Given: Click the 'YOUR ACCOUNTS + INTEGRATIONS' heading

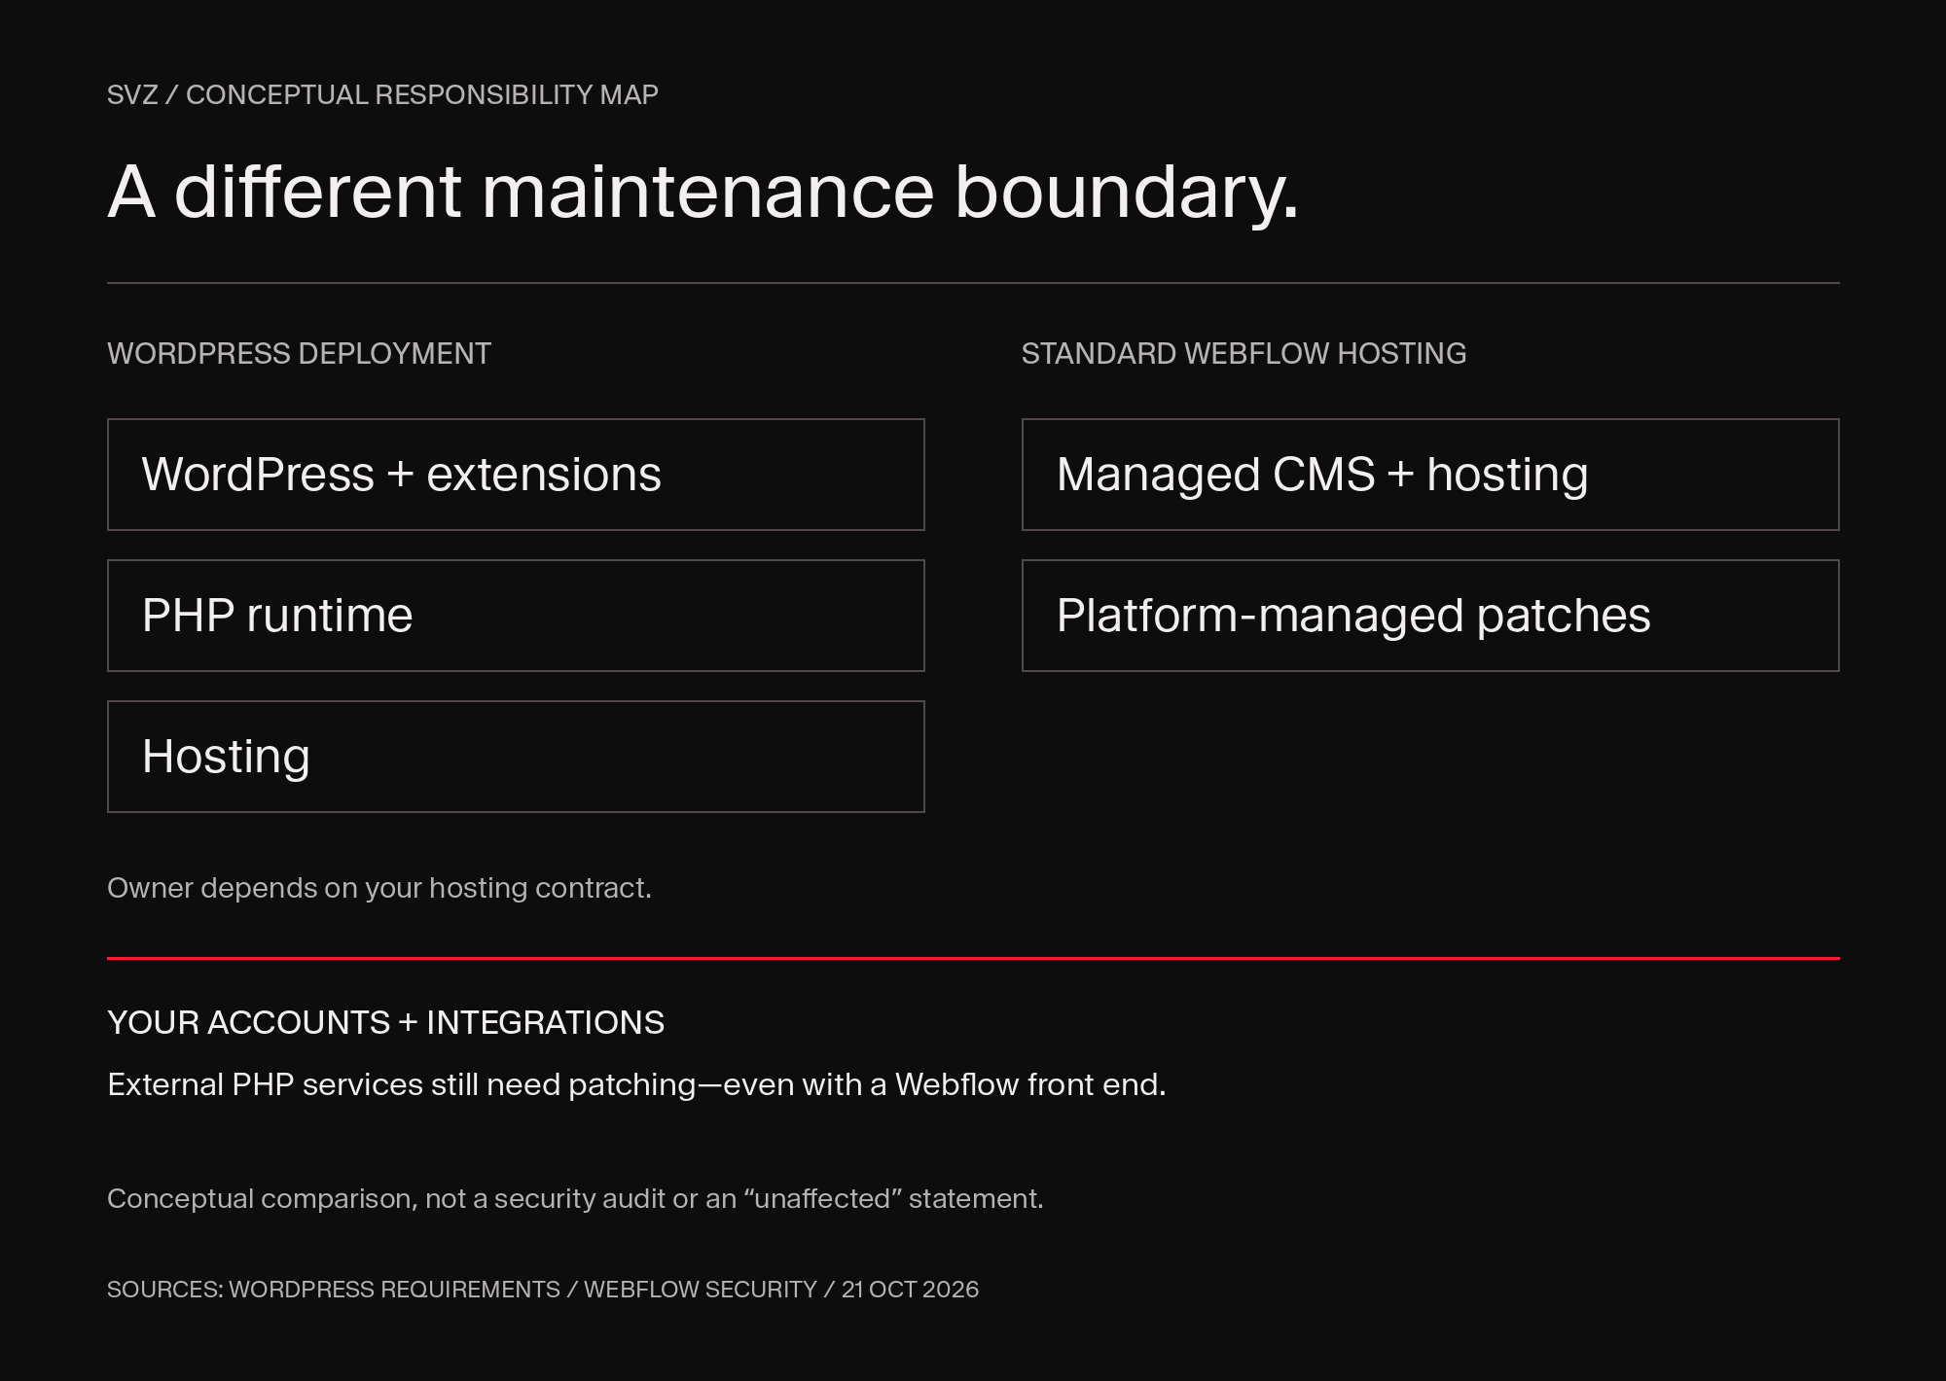Looking at the screenshot, I should click(385, 1022).
